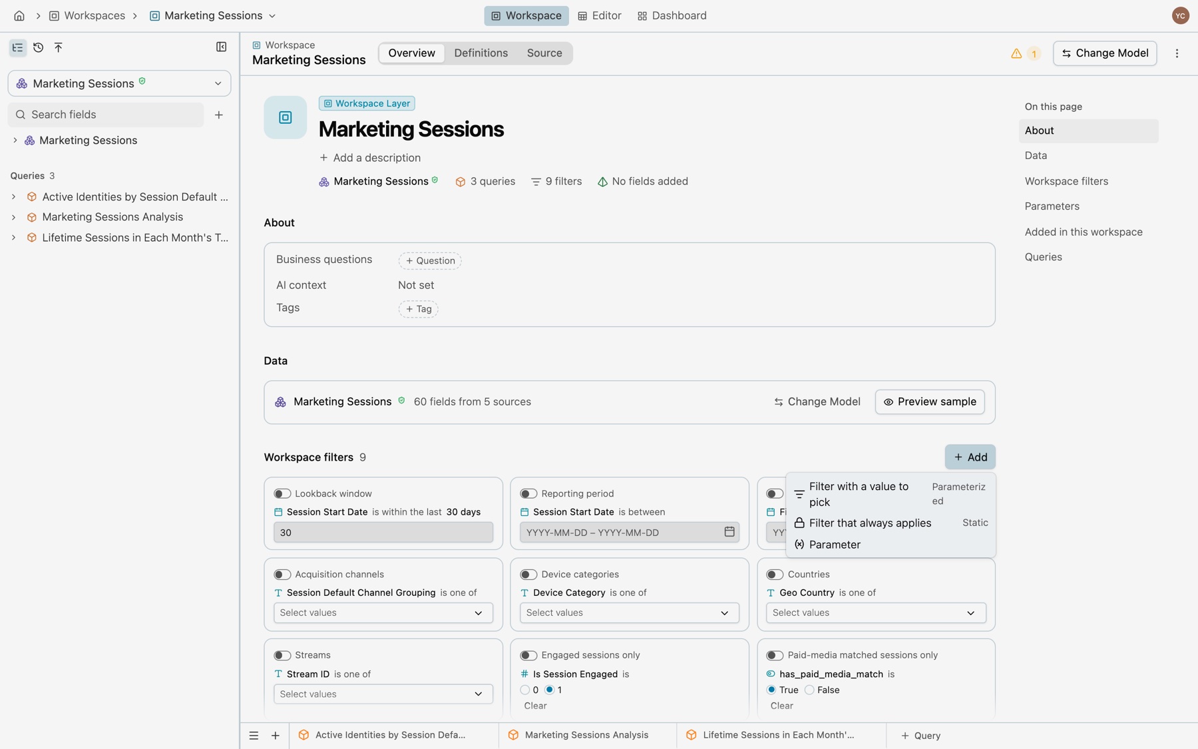
Task: Open the query list hamburger icon
Action: coord(254,736)
